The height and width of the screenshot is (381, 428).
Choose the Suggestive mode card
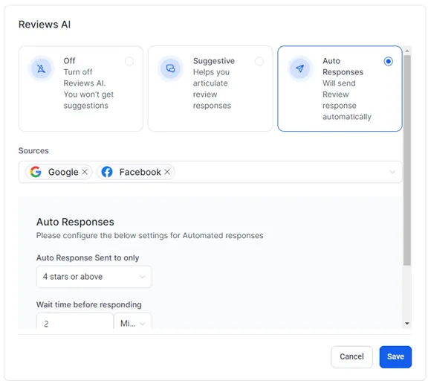210,89
